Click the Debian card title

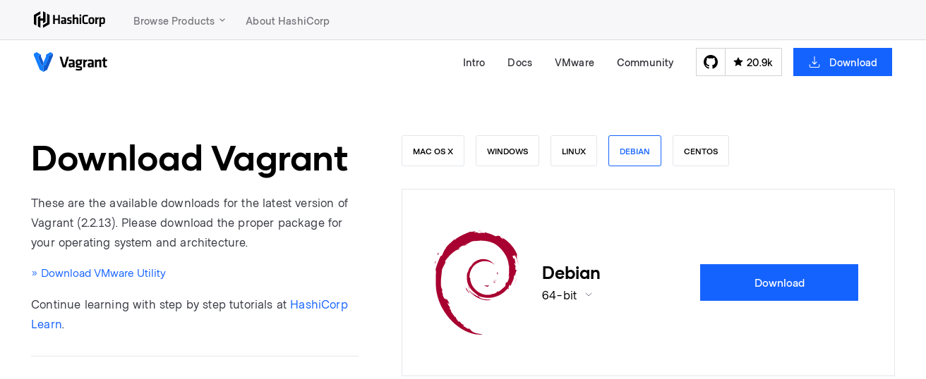(x=571, y=273)
